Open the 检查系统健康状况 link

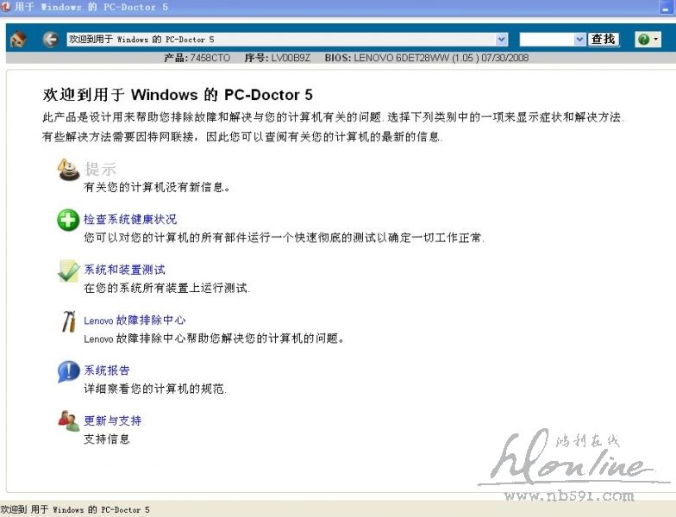click(130, 219)
